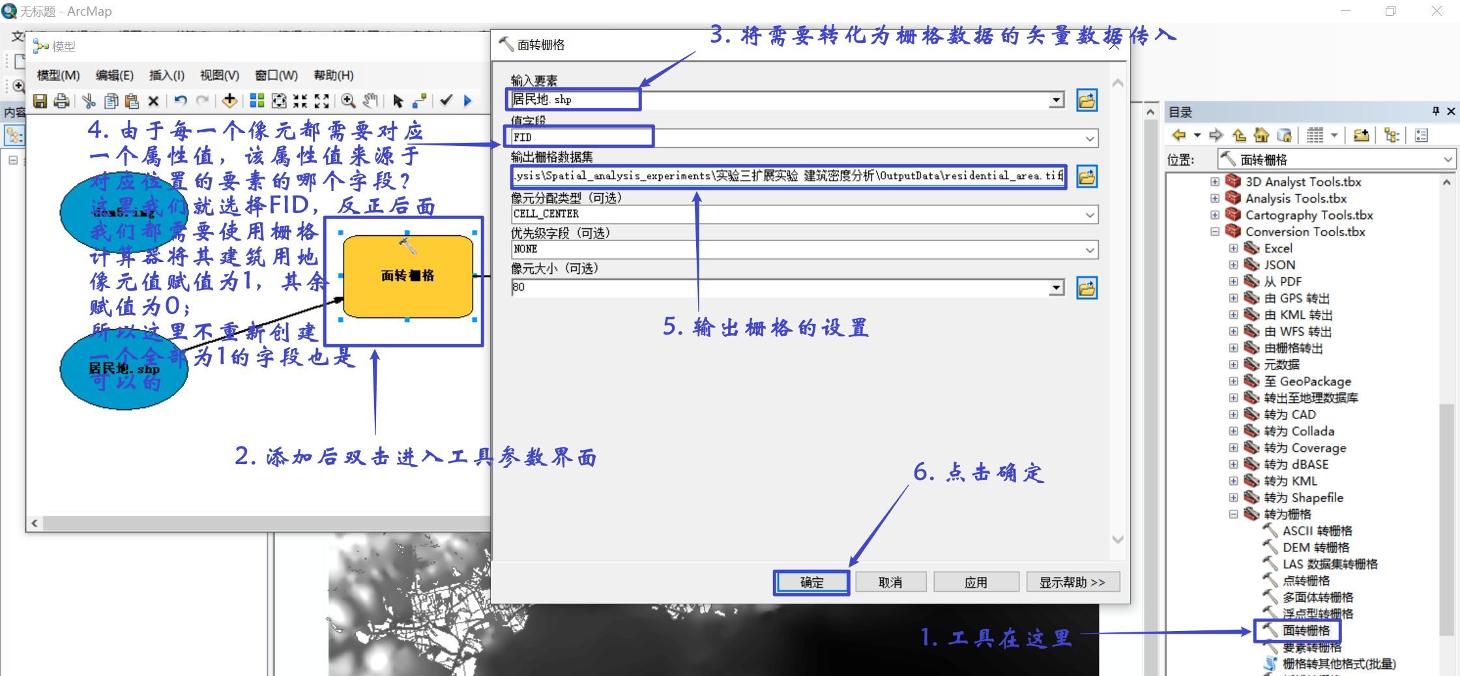Click the 显示帮助 >> button

click(1072, 582)
